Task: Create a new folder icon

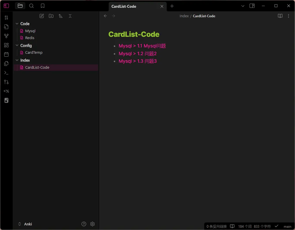Action: 51,16
